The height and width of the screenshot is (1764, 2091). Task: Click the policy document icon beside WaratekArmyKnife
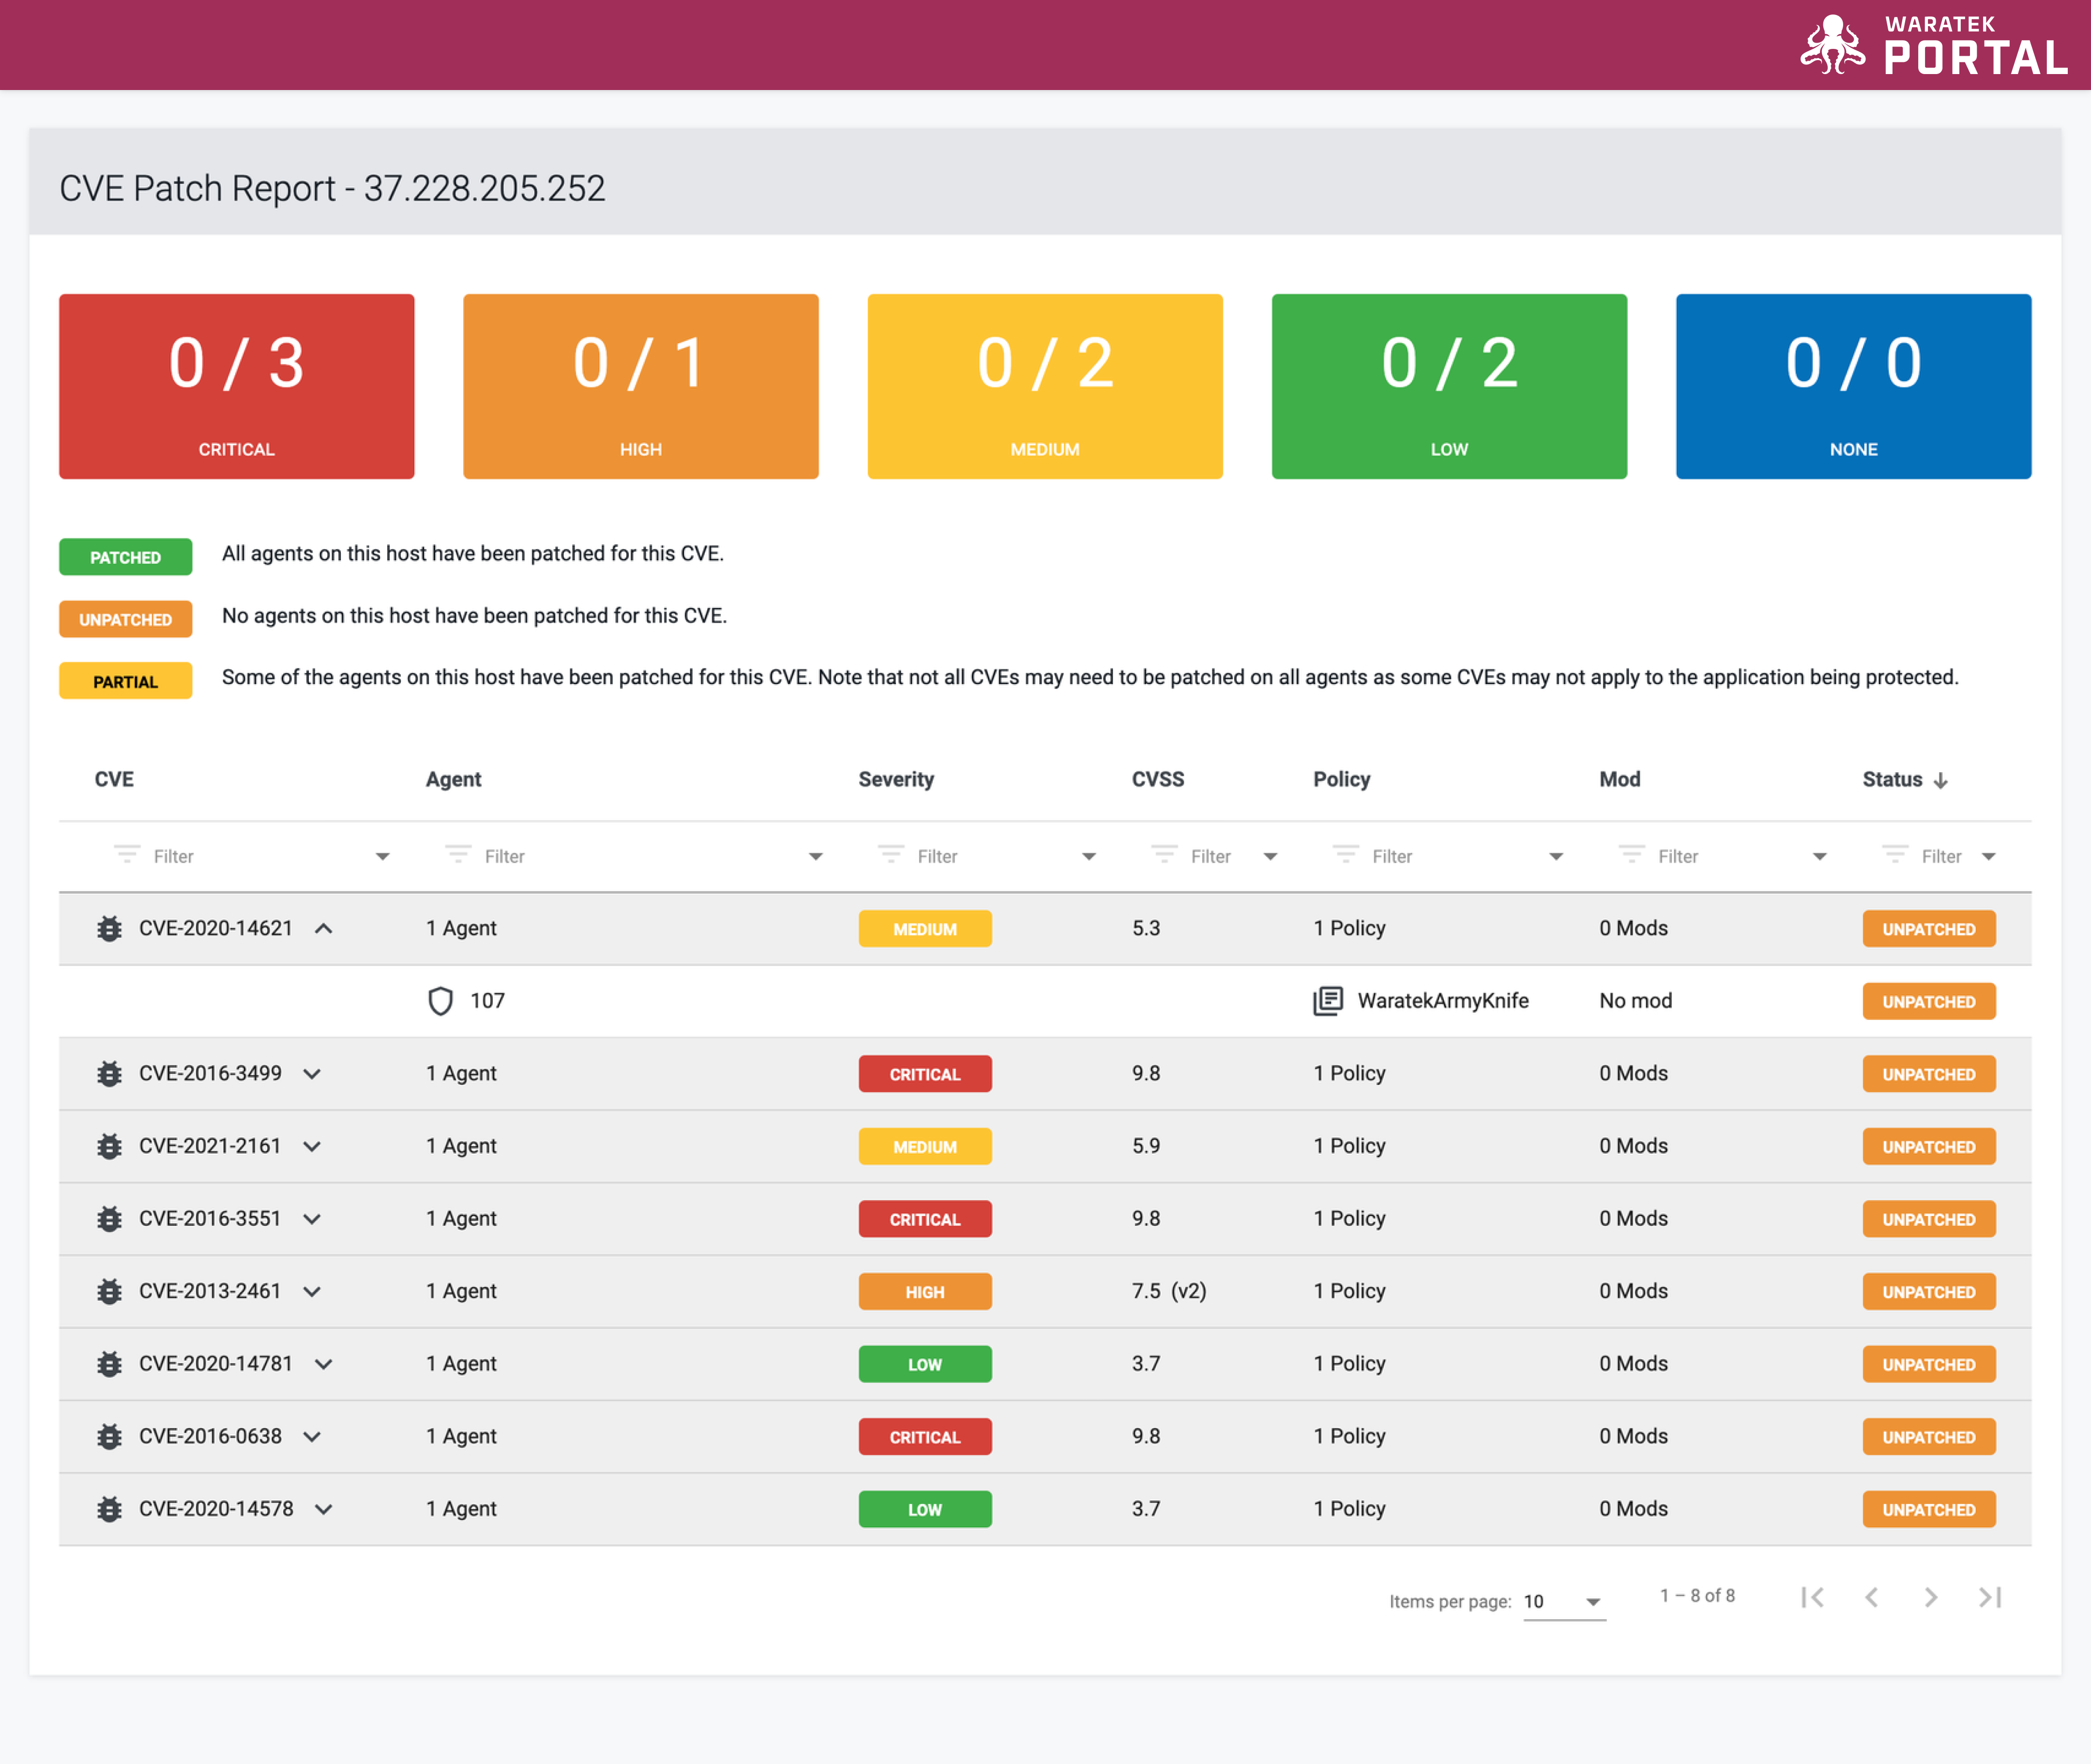[1327, 1001]
